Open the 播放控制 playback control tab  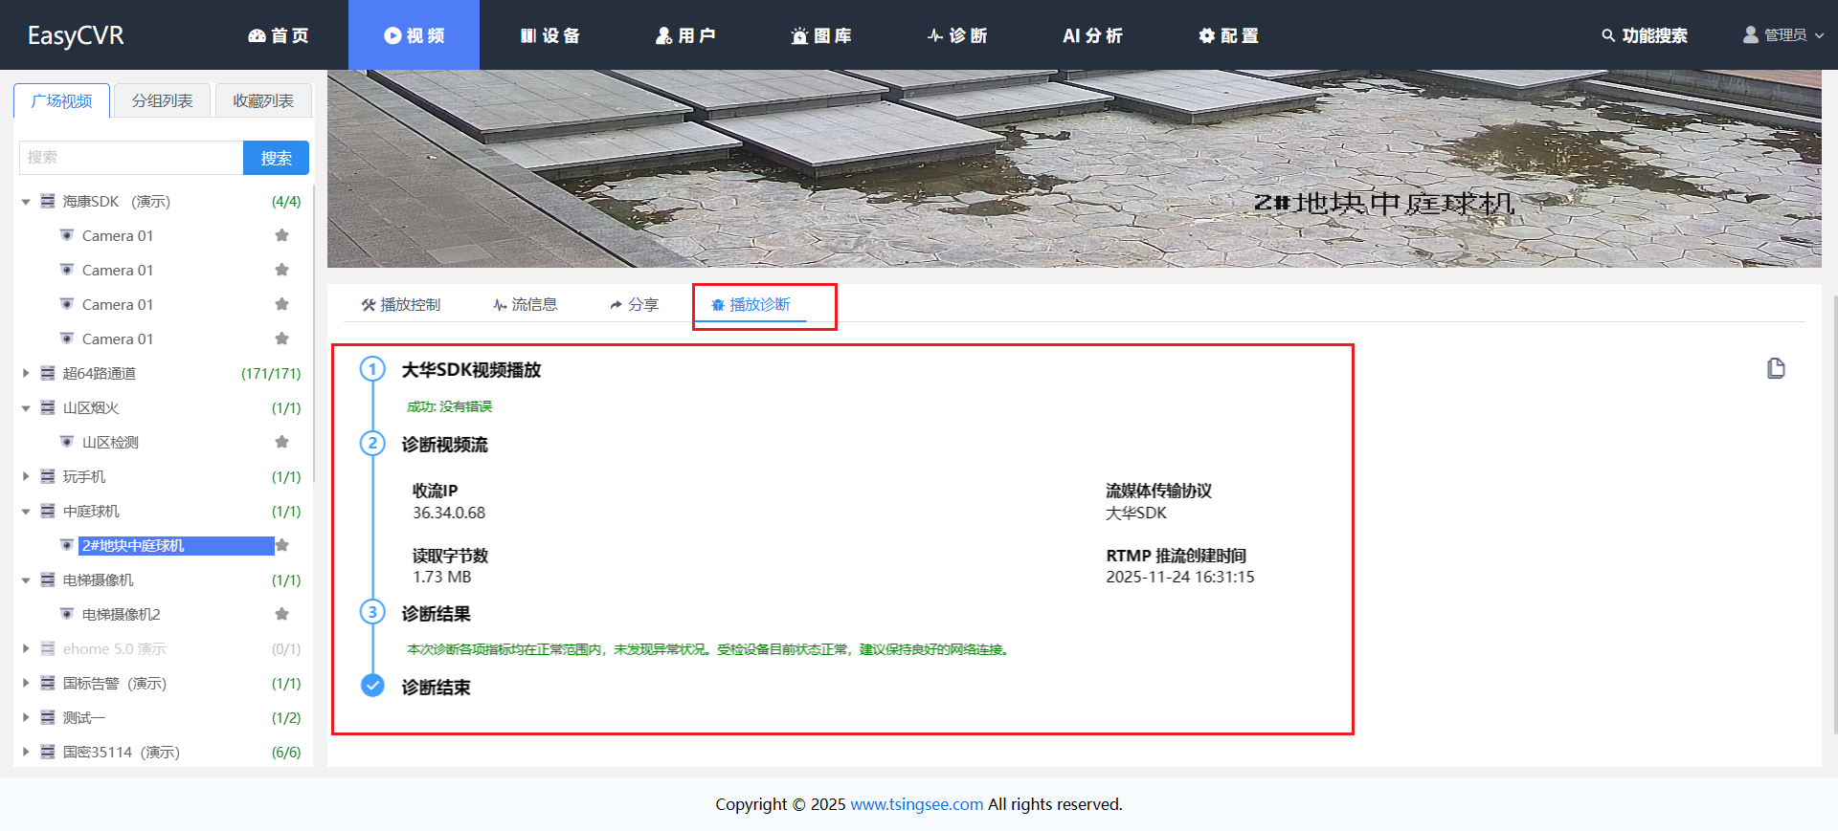tap(401, 305)
